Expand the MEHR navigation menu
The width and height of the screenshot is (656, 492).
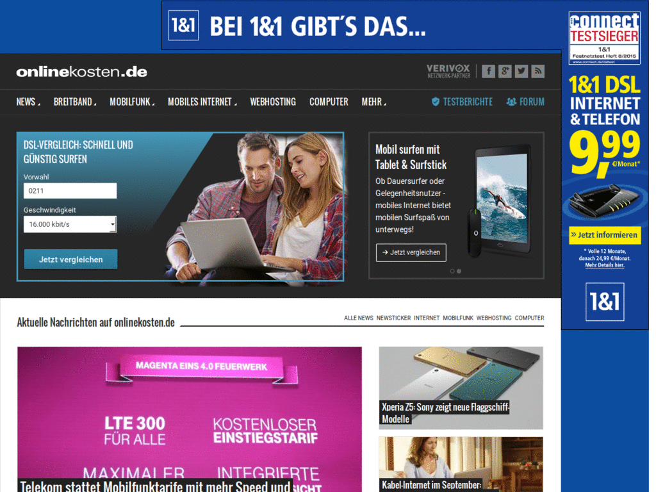(x=373, y=101)
